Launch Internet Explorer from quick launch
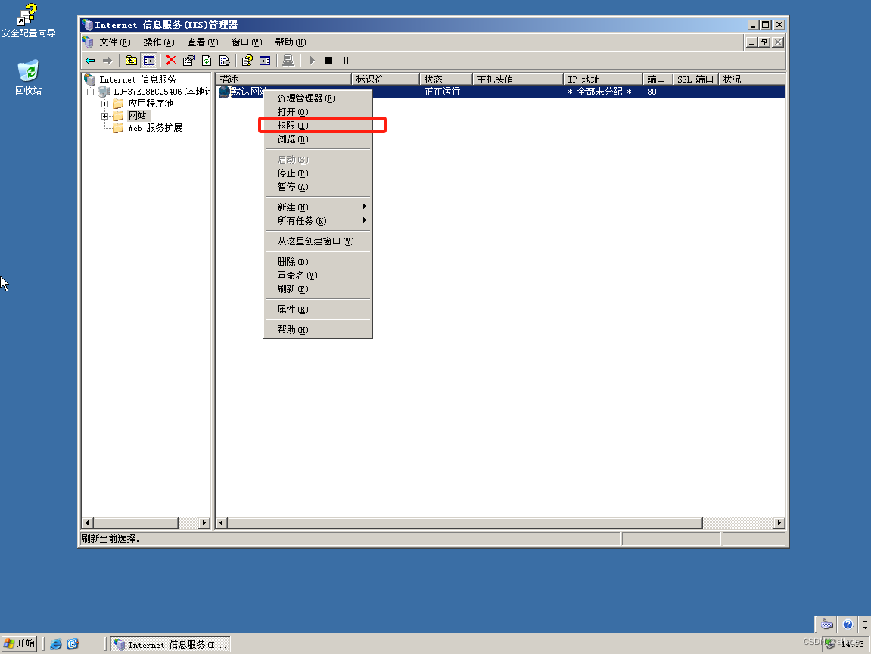 (x=55, y=644)
